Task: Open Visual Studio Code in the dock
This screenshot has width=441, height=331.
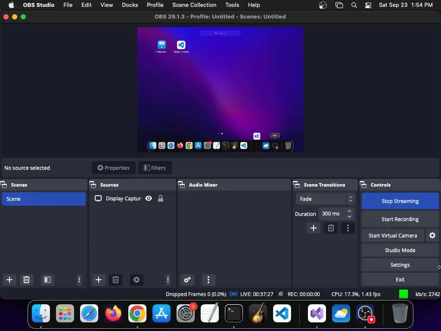Action: (282, 313)
